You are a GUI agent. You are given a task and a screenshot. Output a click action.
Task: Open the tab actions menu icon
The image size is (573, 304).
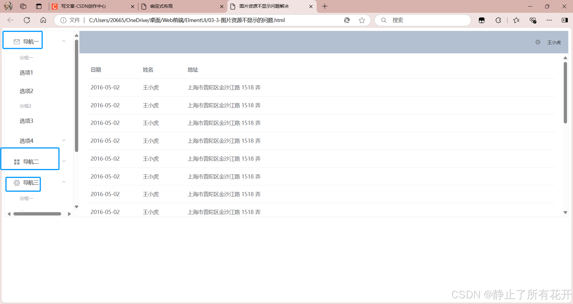pyautogui.click(x=39, y=6)
